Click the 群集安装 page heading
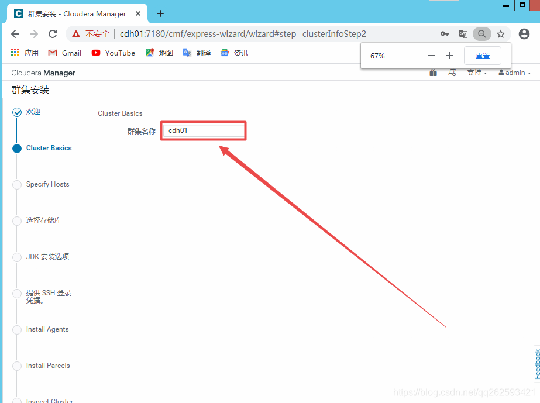The height and width of the screenshot is (403, 540). click(x=30, y=90)
